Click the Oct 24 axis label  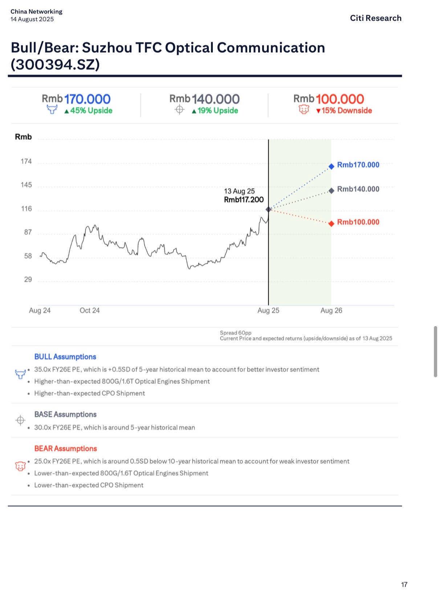90,310
